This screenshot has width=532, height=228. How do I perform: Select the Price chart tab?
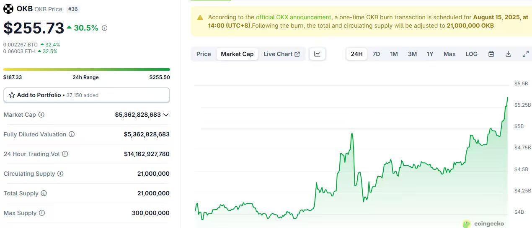pyautogui.click(x=204, y=54)
